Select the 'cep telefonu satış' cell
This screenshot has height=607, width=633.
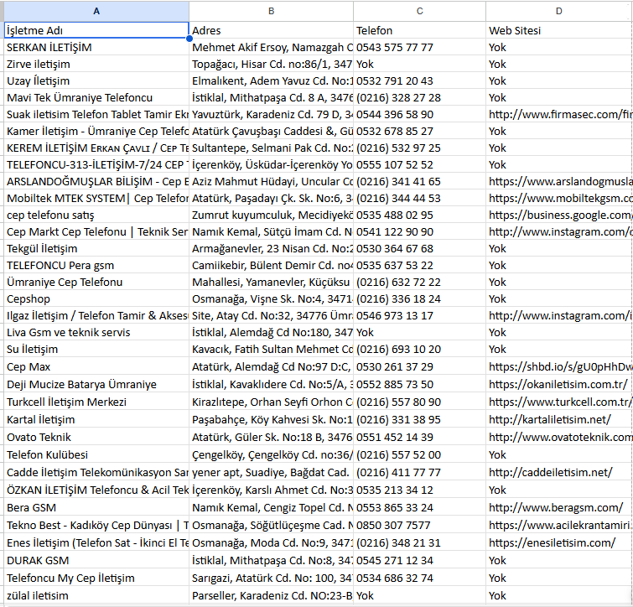click(x=96, y=215)
